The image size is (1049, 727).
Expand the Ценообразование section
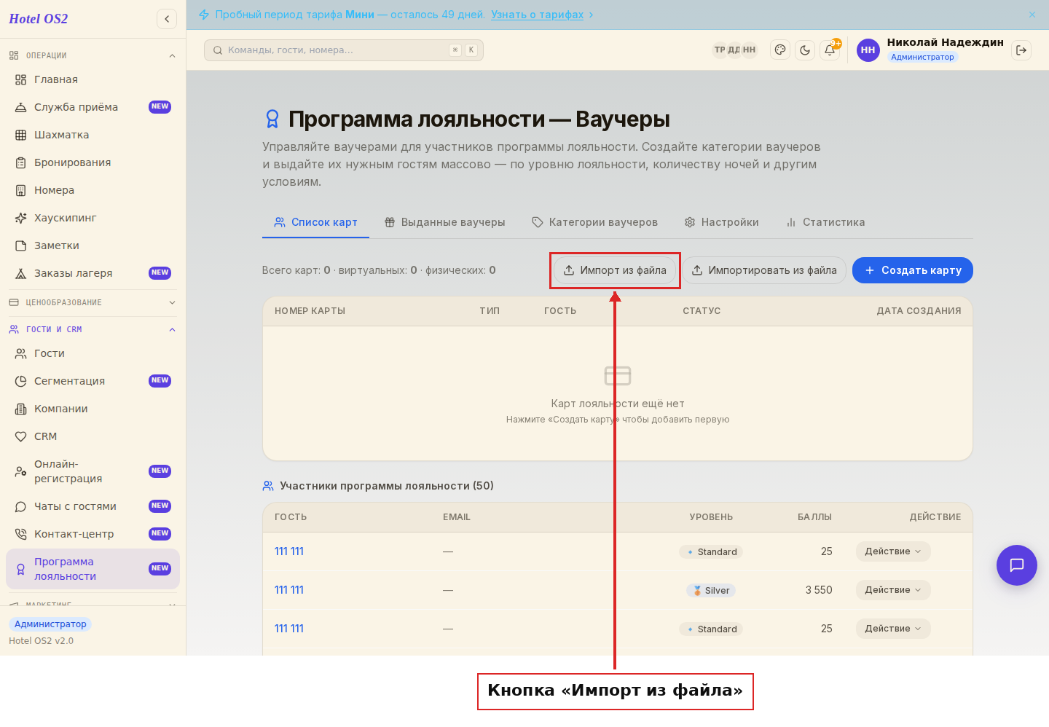click(93, 302)
